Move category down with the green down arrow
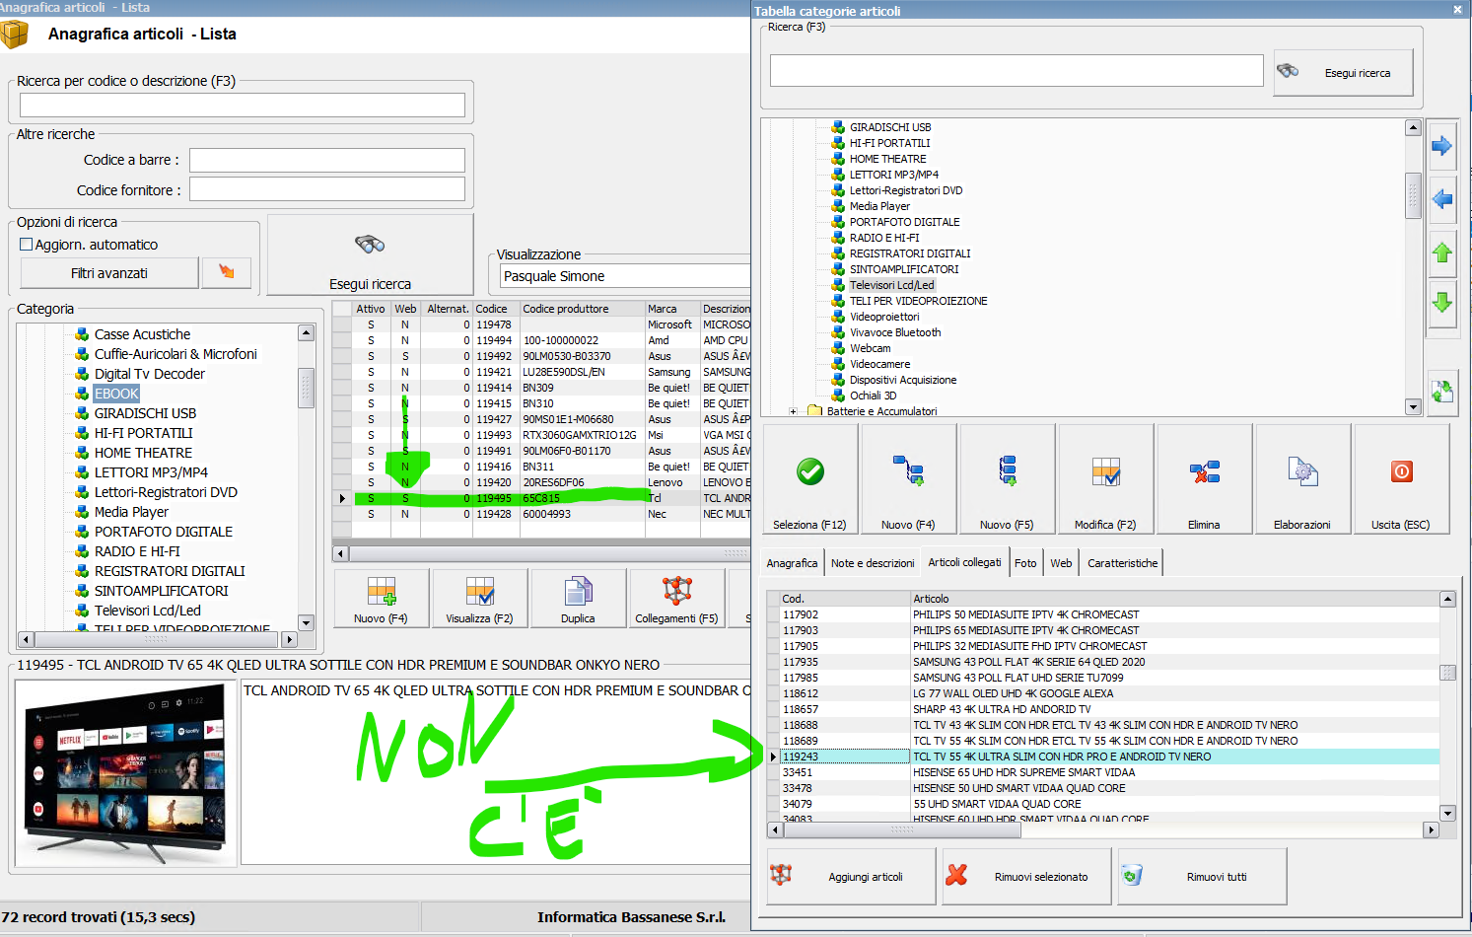Viewport: 1472px width, 937px height. (1442, 303)
